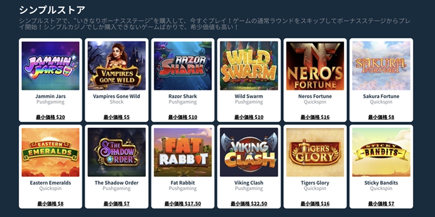Click the Neros Fortune 最小価格 $16 link
This screenshot has width=435, height=217.
tap(315, 117)
